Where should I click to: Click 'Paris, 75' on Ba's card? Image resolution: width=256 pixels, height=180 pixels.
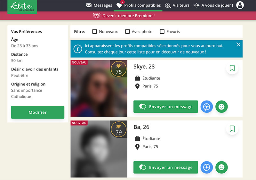pos(150,147)
